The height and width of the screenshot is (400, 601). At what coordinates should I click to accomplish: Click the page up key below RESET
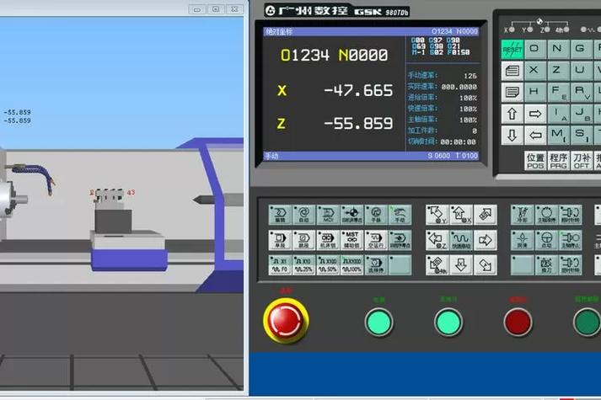[512, 72]
